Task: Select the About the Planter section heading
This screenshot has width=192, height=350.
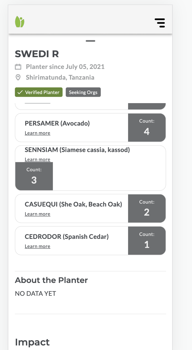Action: (x=51, y=280)
